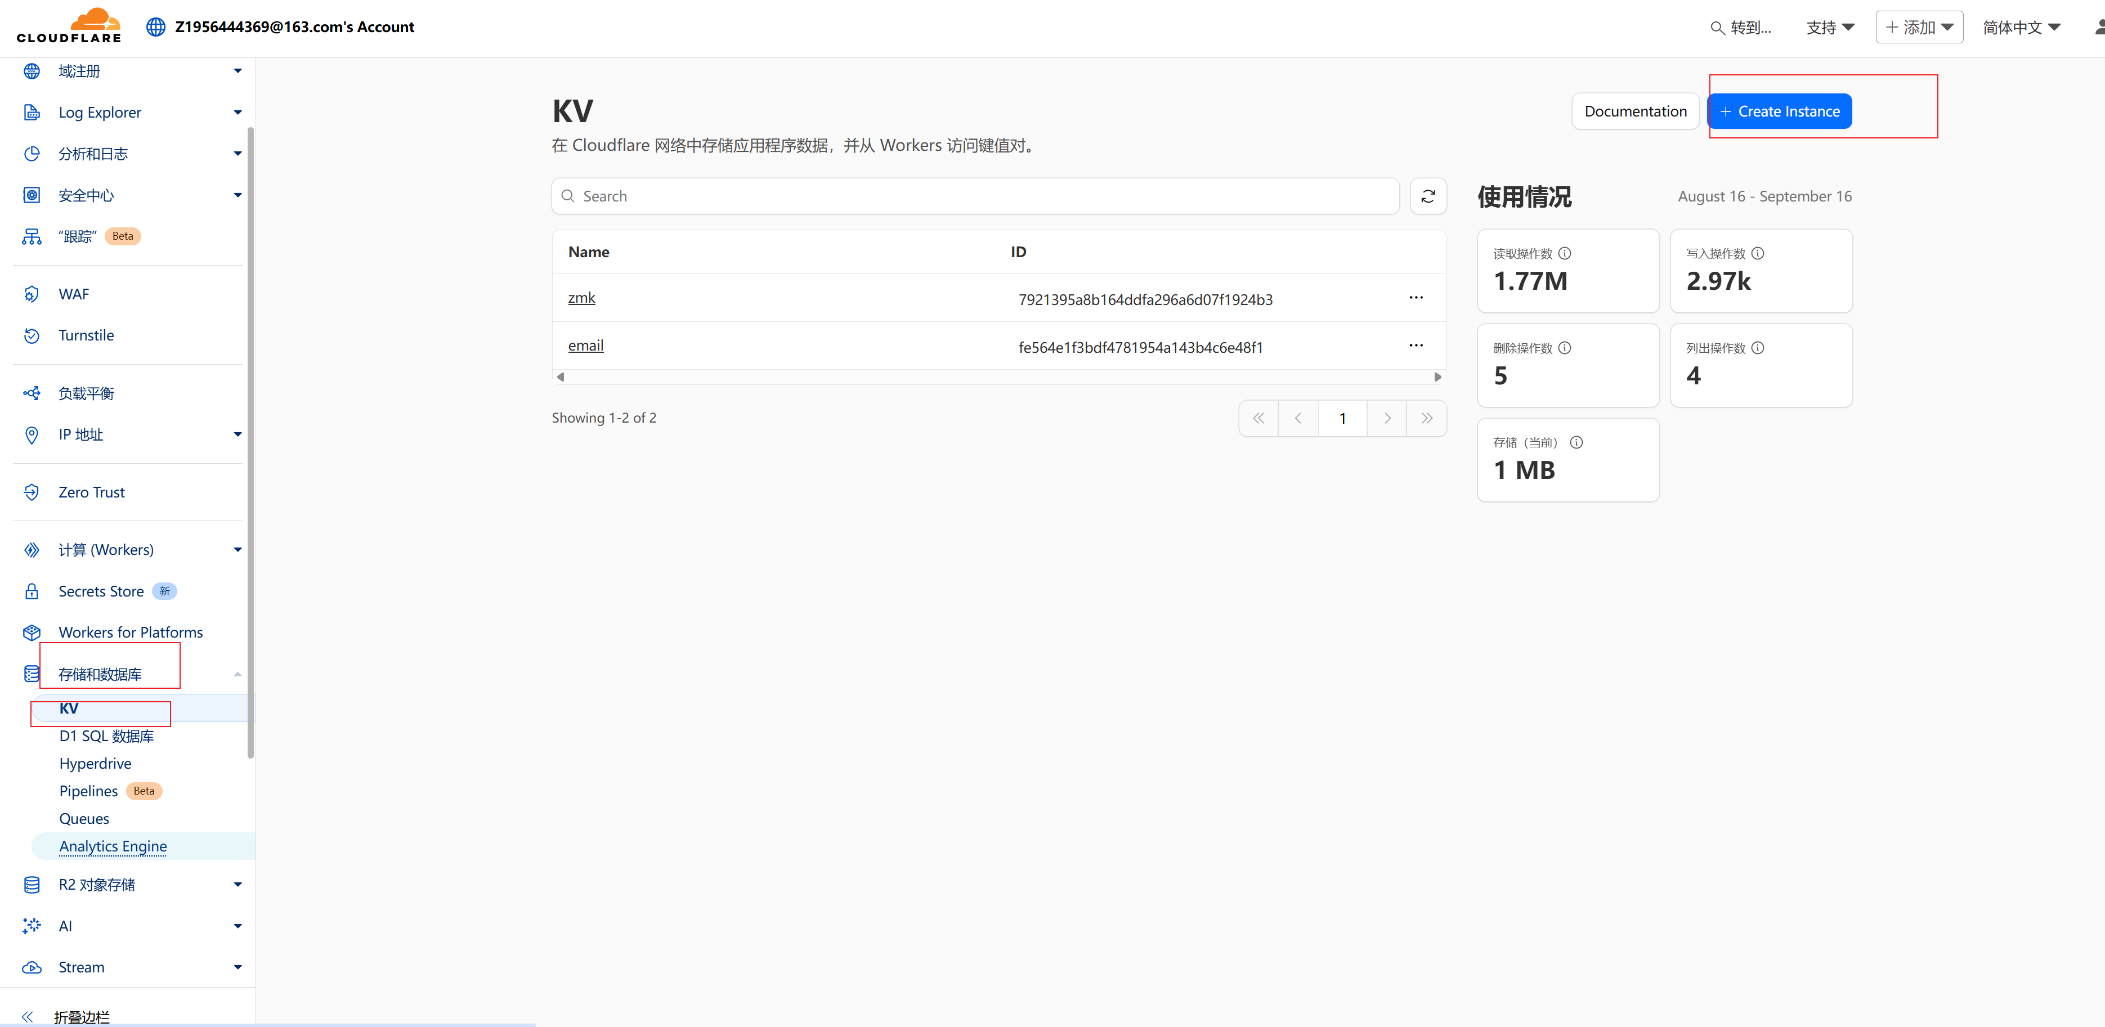Open D1 SQL 数据库 menu item

[x=106, y=736]
